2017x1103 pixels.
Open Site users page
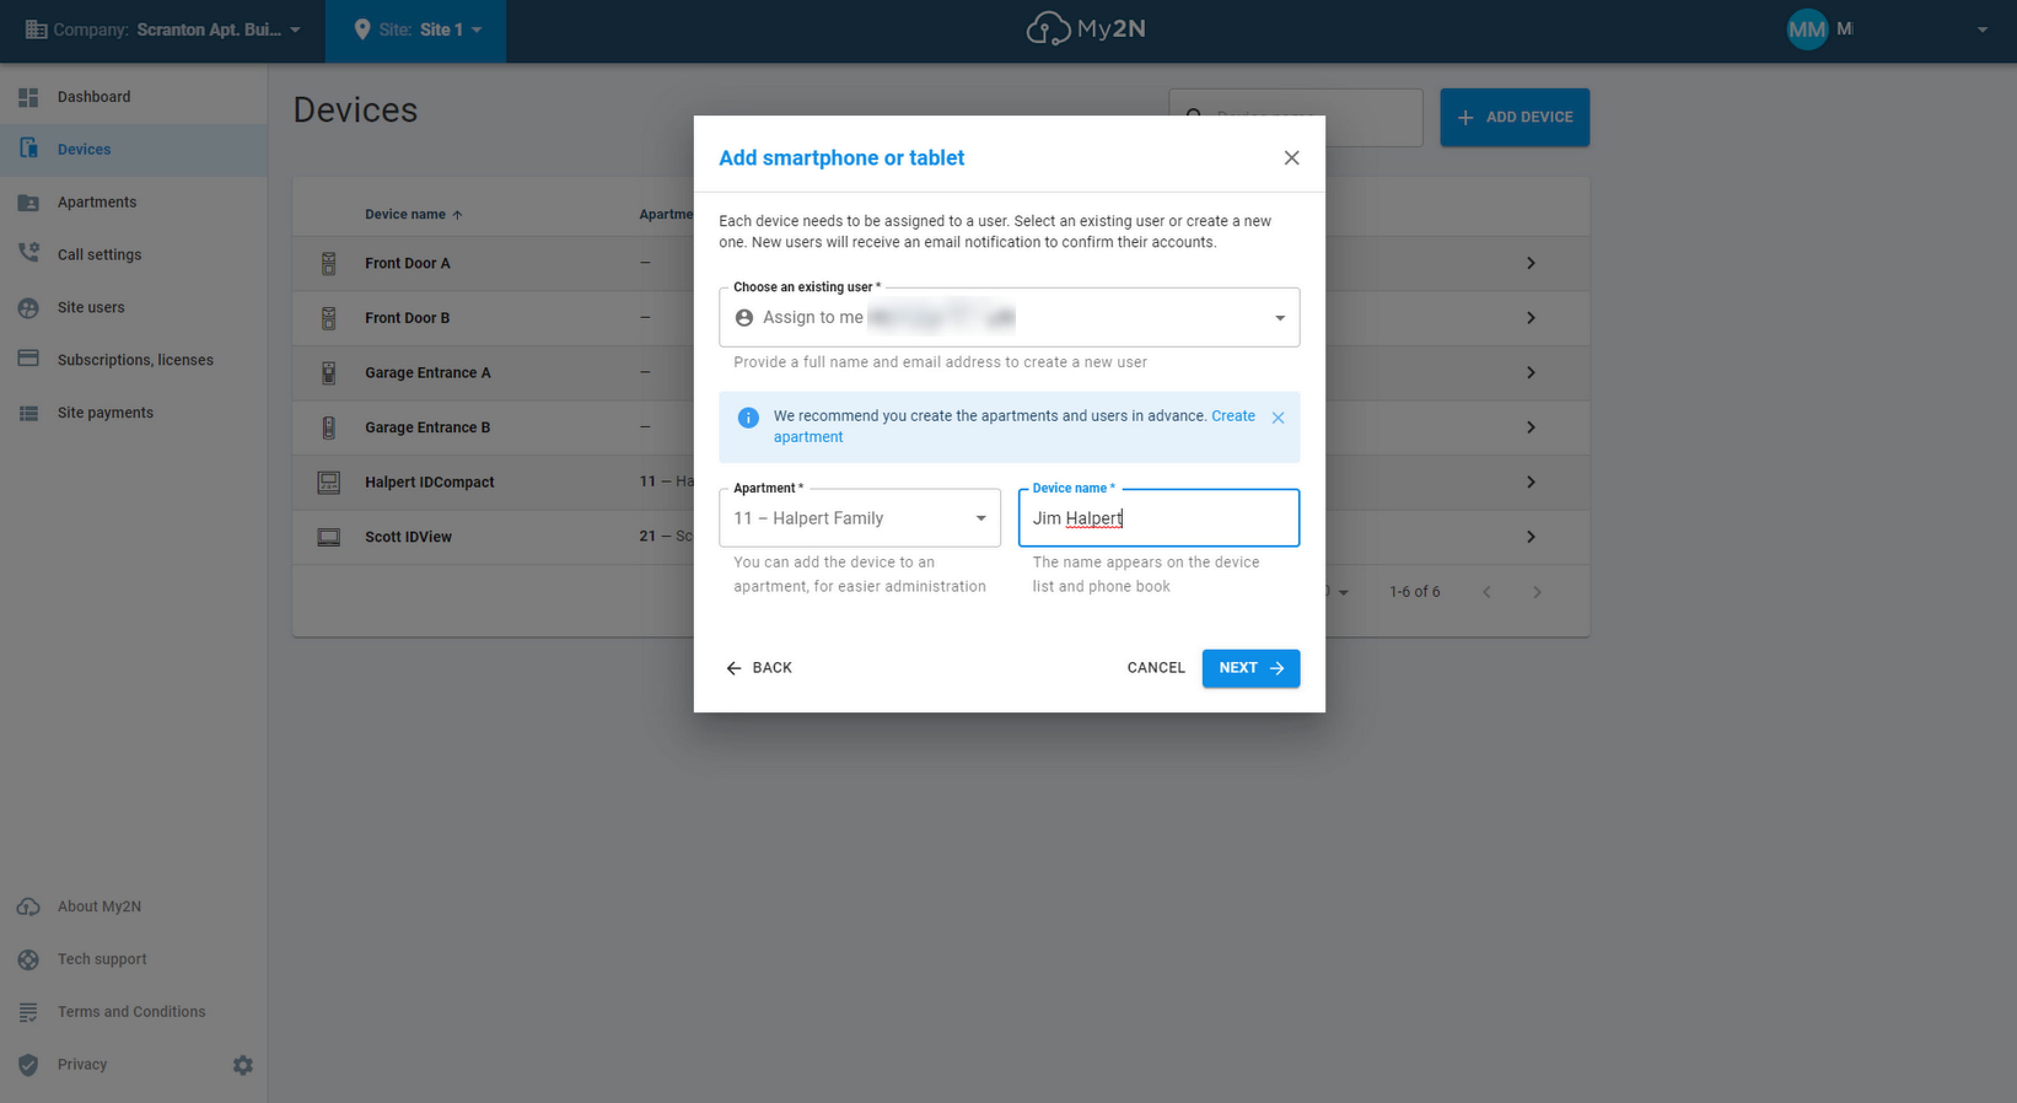pos(133,307)
